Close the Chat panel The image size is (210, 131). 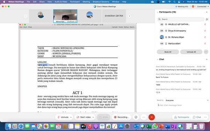click(207, 60)
